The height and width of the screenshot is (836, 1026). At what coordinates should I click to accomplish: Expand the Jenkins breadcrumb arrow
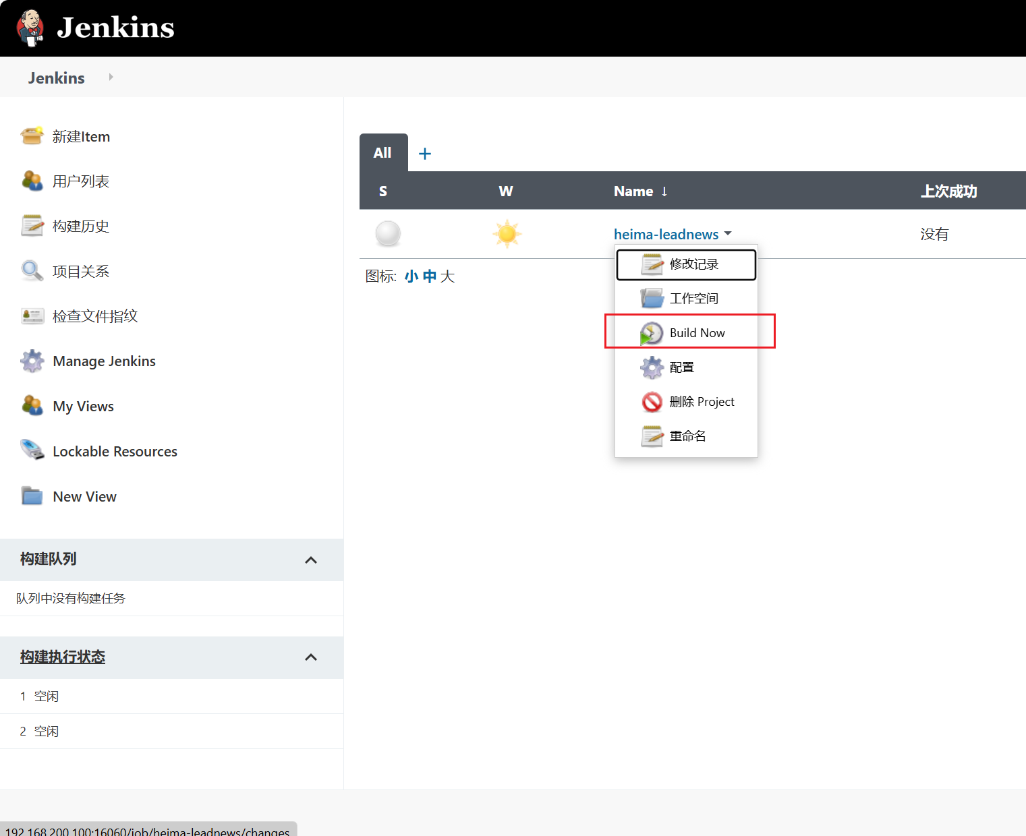111,77
